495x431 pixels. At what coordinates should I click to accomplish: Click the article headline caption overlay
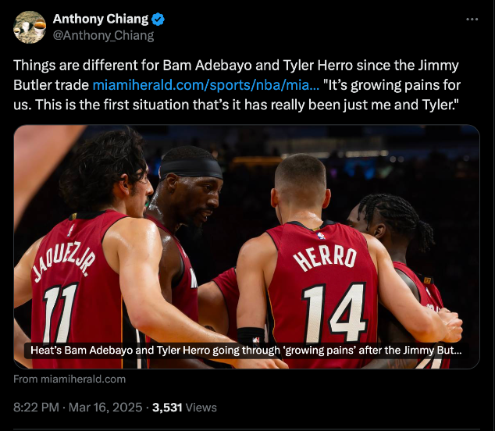[x=246, y=350]
